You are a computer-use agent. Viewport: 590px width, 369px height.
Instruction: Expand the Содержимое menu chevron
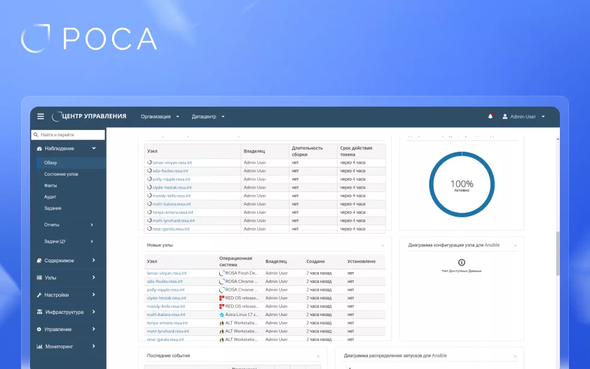point(94,260)
